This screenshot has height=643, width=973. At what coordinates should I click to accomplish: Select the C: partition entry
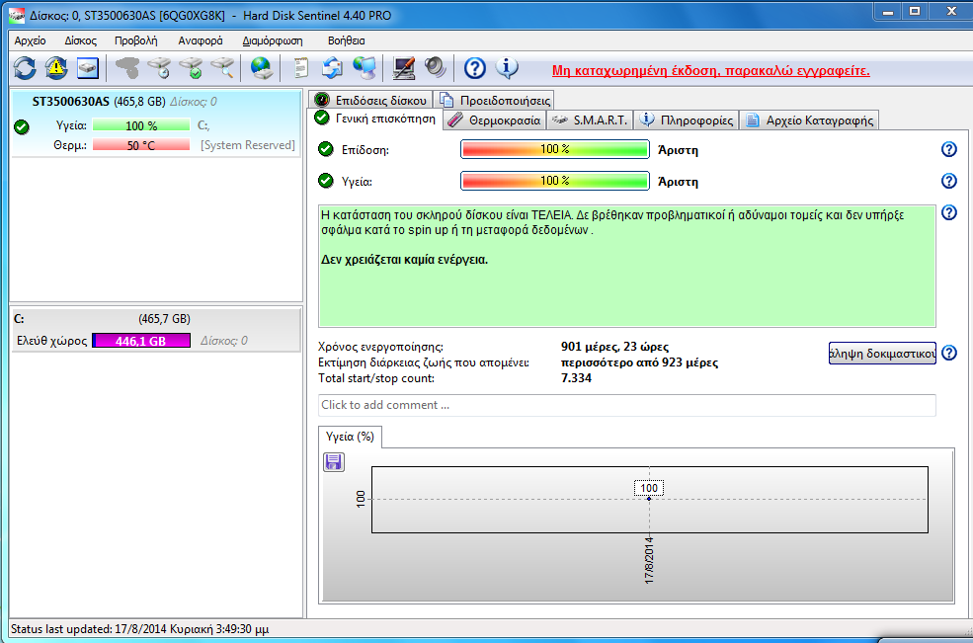coord(155,330)
